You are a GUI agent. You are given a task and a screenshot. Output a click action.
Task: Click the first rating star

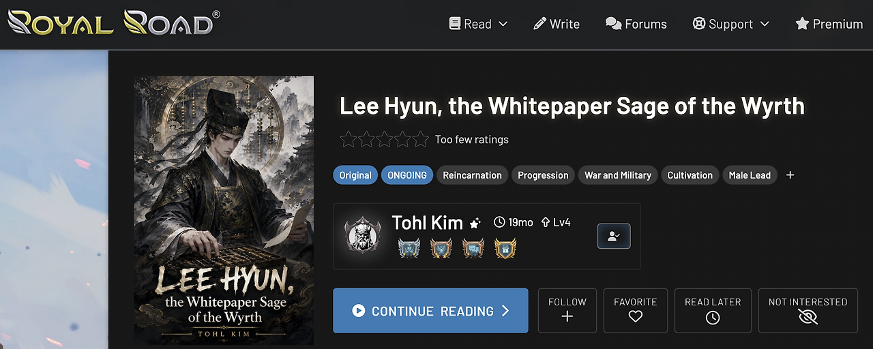point(349,139)
